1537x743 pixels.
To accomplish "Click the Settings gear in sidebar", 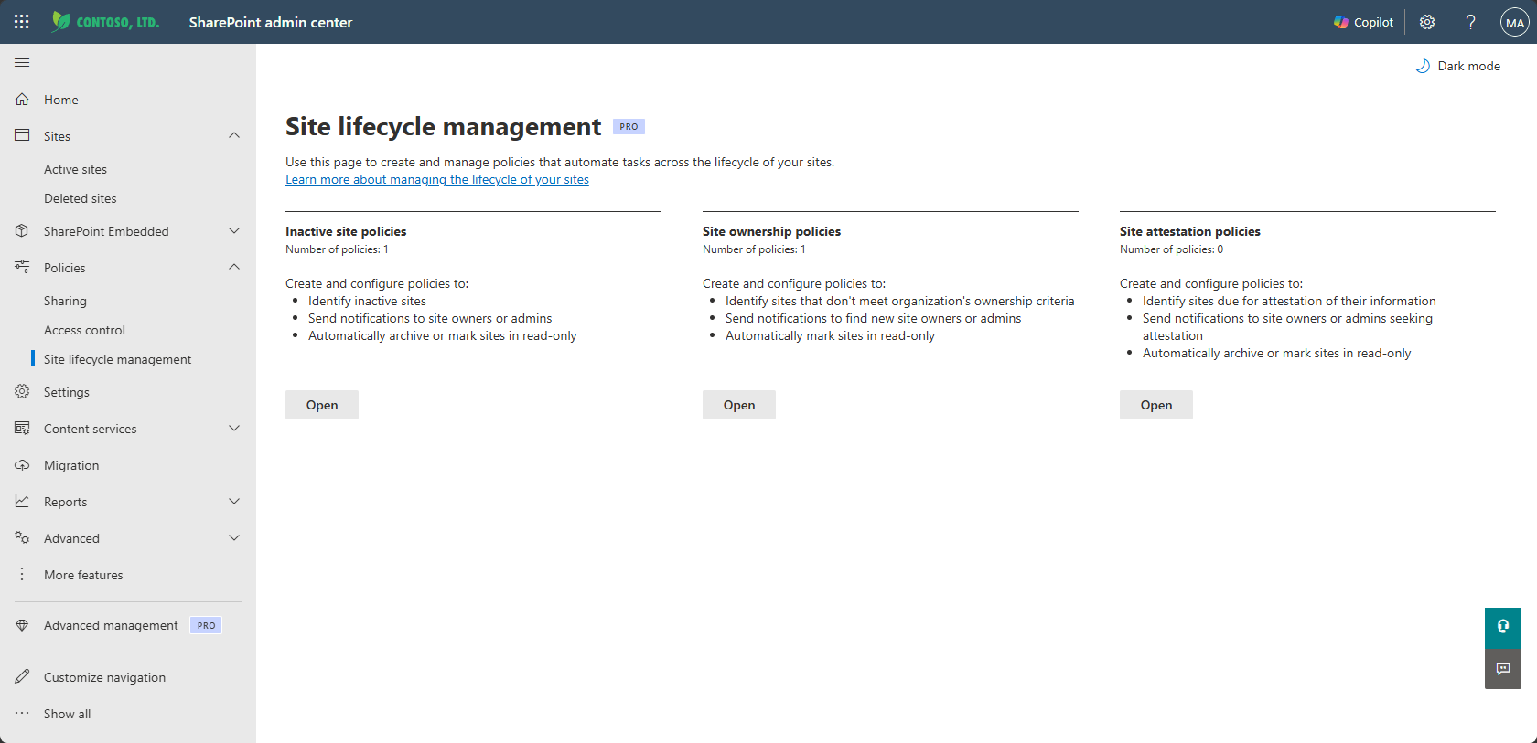I will 22,391.
